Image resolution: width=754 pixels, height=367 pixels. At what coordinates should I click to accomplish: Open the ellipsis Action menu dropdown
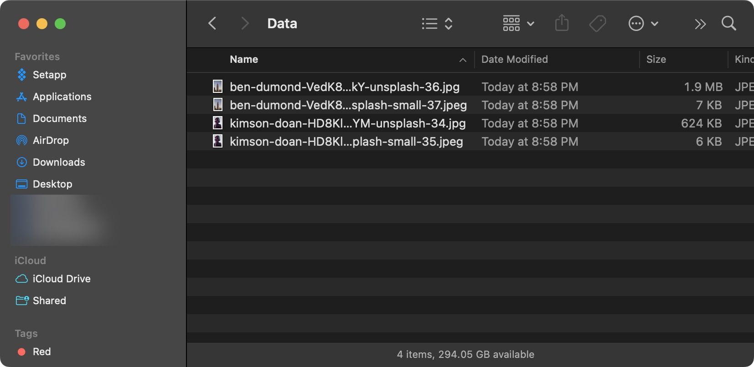coord(643,23)
